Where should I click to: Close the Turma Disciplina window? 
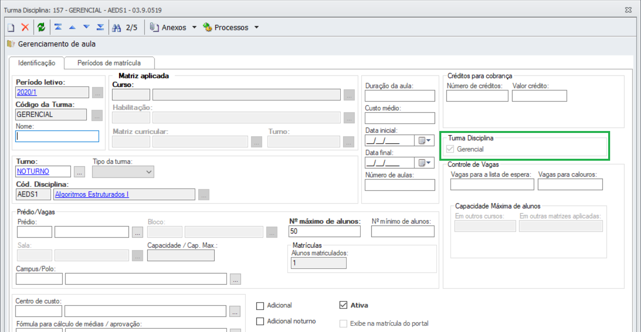628,10
